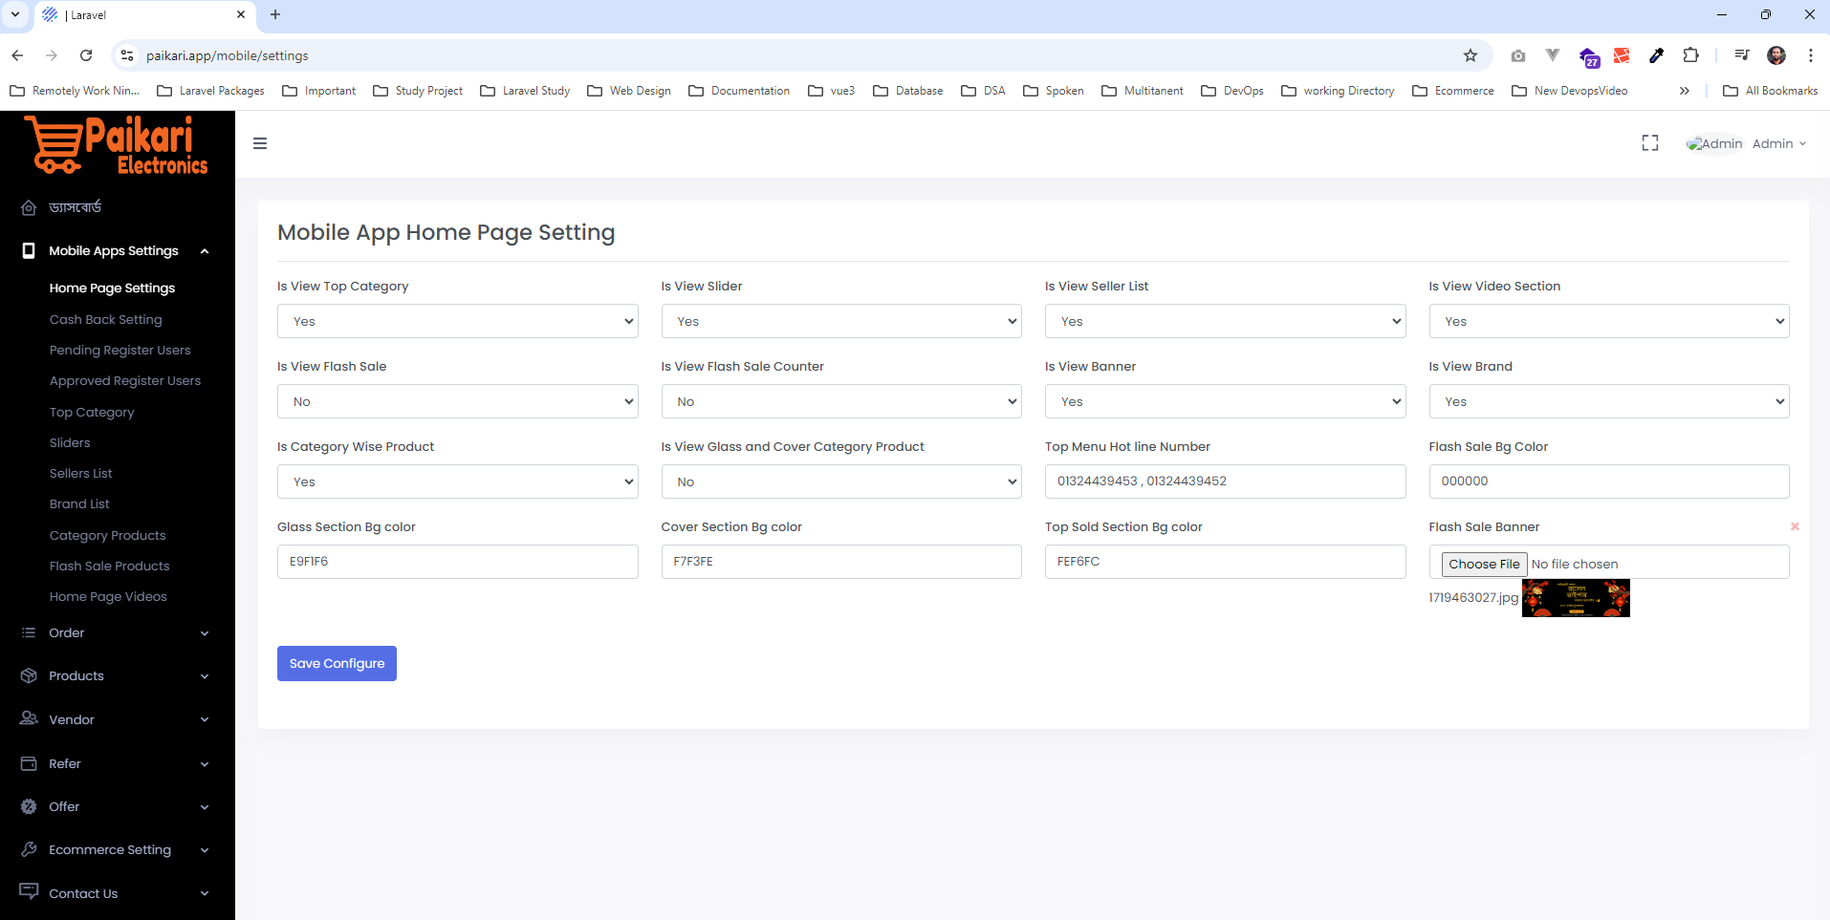
Task: Open the color picker eyedropper extension
Action: coord(1656,55)
